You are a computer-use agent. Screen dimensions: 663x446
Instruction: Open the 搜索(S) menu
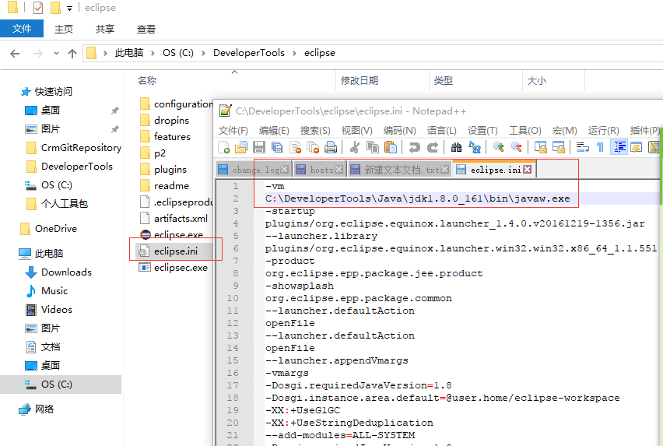pyautogui.click(x=315, y=131)
